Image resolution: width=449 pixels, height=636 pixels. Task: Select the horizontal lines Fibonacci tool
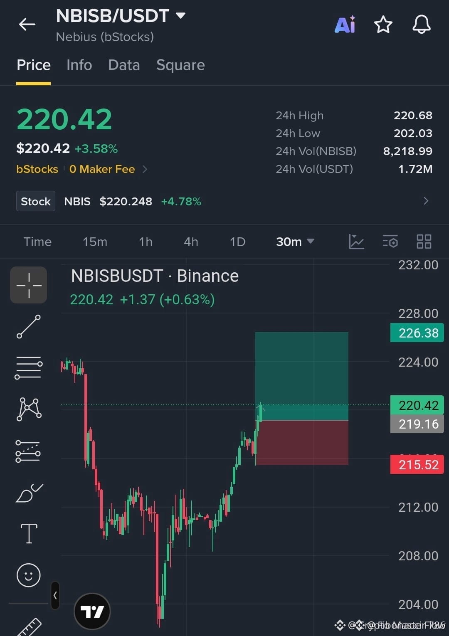point(29,367)
